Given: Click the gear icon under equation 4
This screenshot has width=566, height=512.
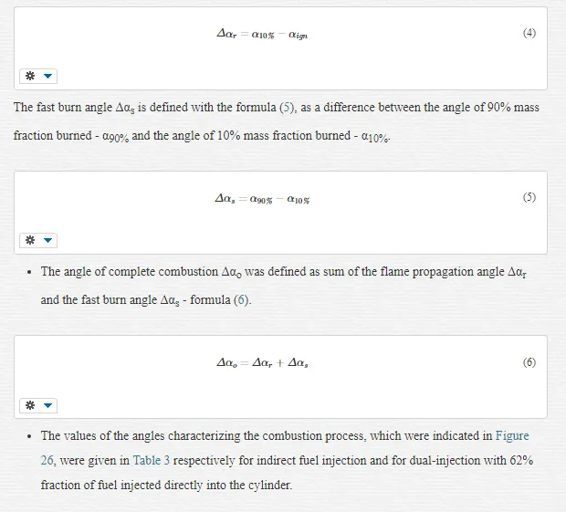Looking at the screenshot, I should coord(30,76).
